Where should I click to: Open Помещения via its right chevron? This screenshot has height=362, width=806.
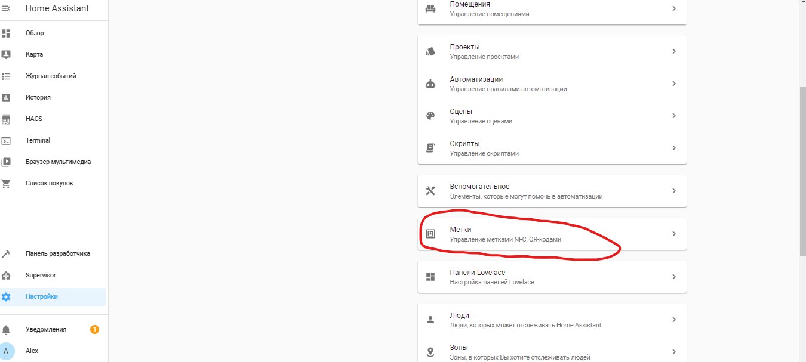pos(674,8)
